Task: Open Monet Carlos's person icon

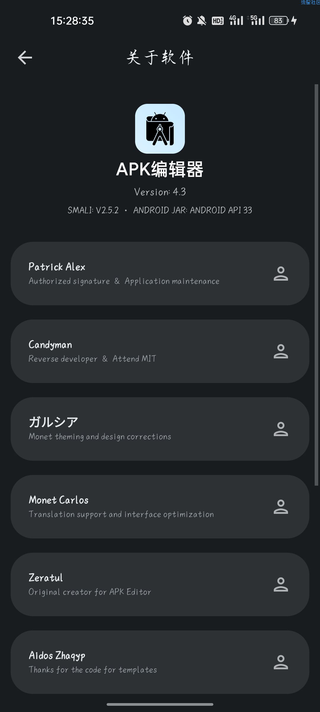Action: tap(281, 507)
